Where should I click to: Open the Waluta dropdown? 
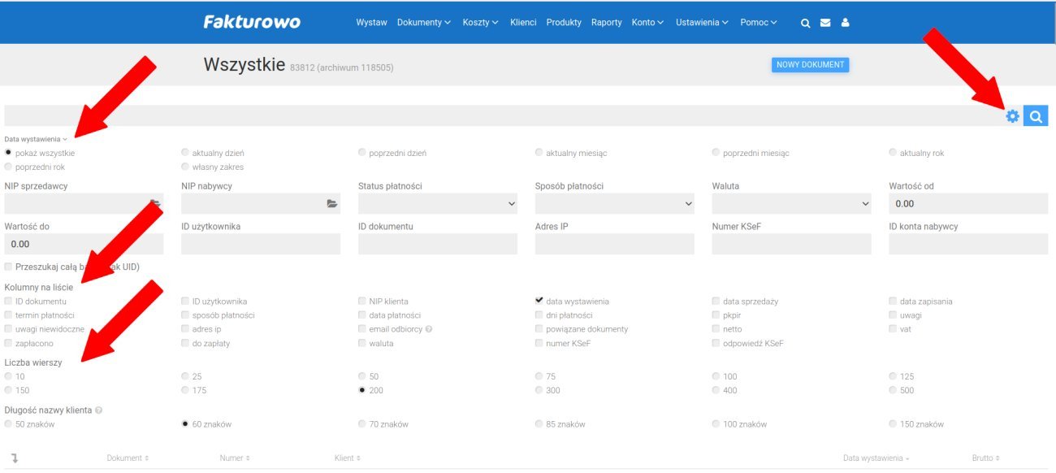791,204
